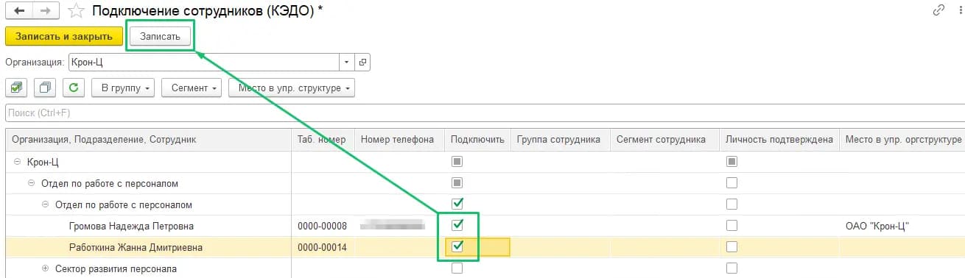Copy link using the chain icon
Viewport: 965px width, 278px height.
[938, 10]
